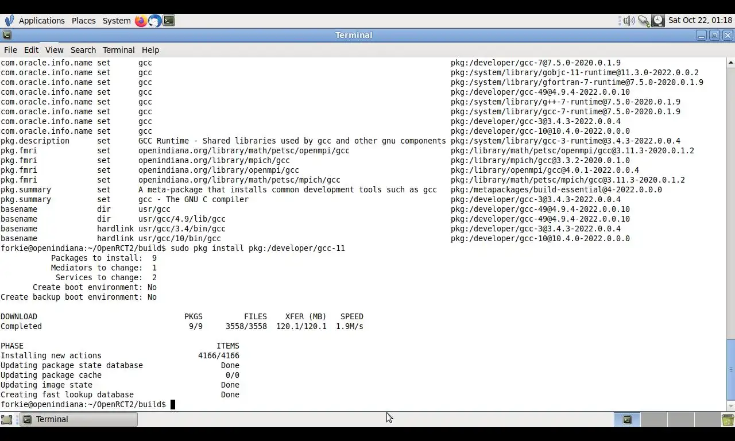Click 'gcc - The GNU C compiler' summary
The width and height of the screenshot is (735, 441).
coord(194,199)
